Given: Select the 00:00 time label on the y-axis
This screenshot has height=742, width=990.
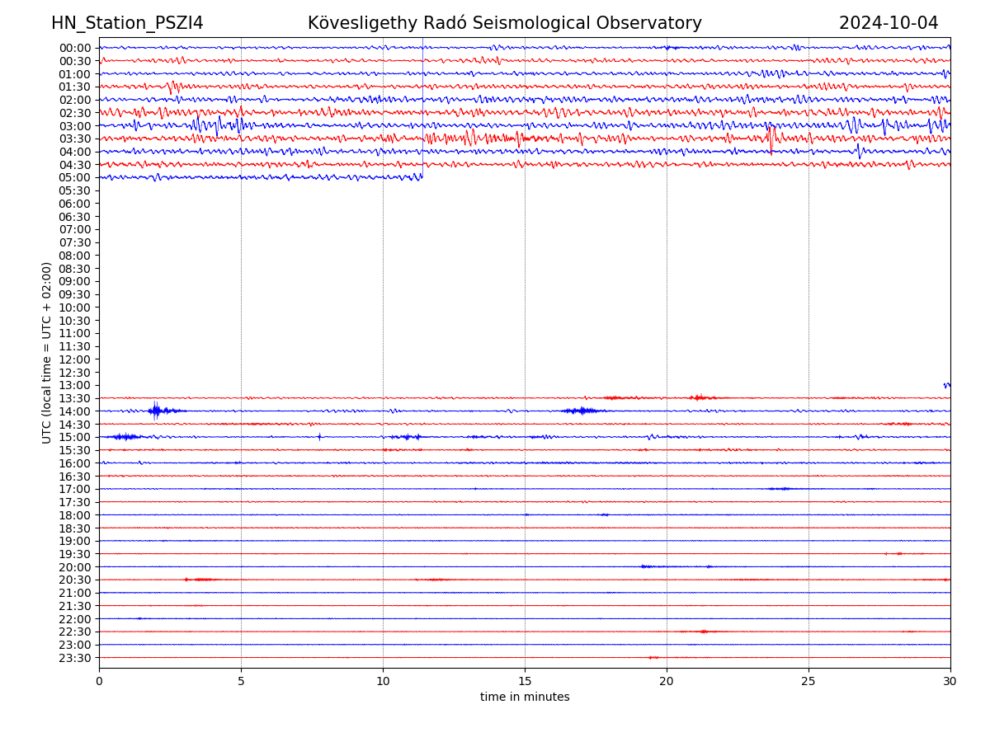Looking at the screenshot, I should tap(74, 48).
